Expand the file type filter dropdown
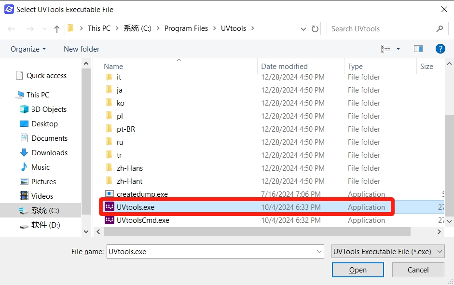This screenshot has height=285, width=454. click(x=388, y=252)
